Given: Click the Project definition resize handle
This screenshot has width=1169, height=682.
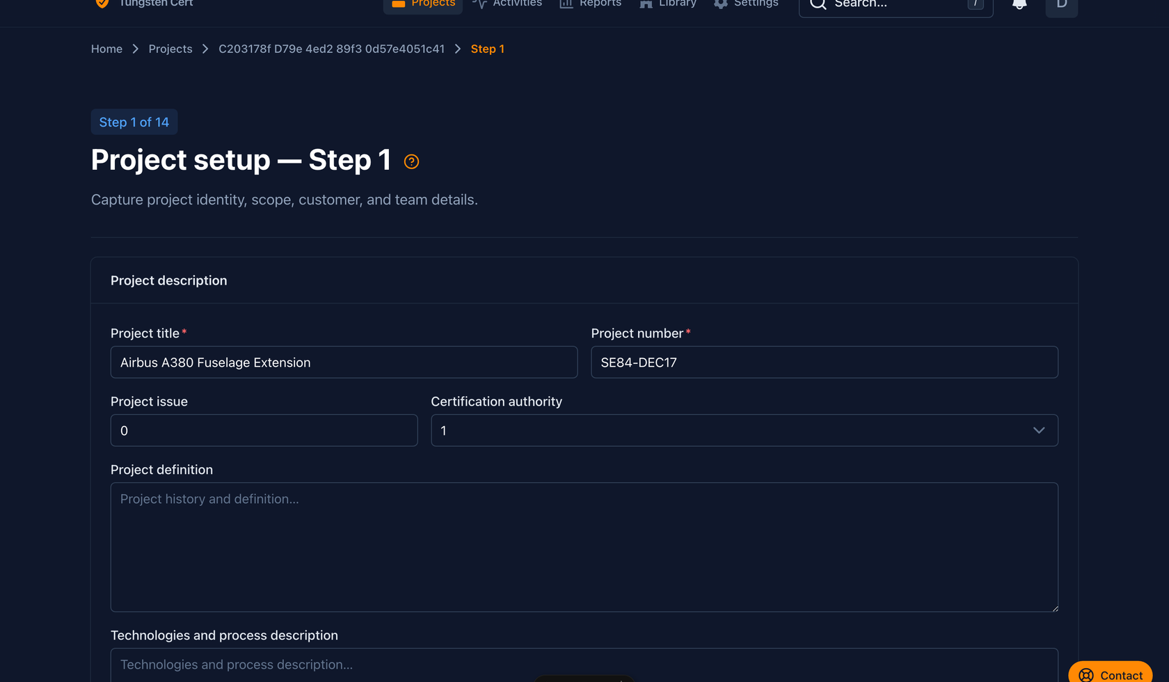Looking at the screenshot, I should click(x=1054, y=608).
